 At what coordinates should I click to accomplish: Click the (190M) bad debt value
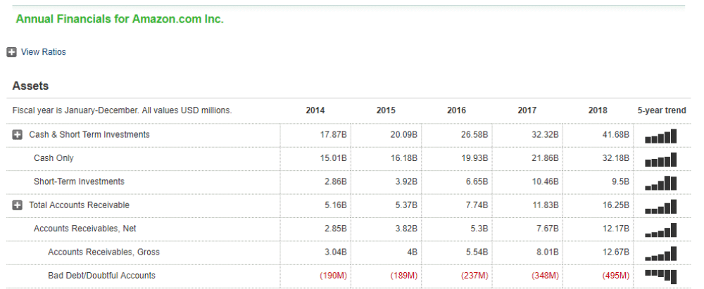333,276
